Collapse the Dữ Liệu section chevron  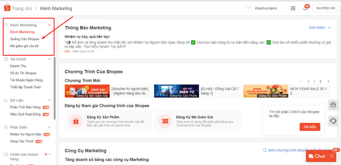[x=49, y=100]
